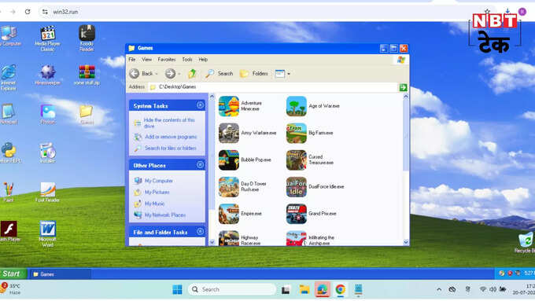Open the Views dropdown arrow in the toolbar
Screen dimensions: 535x301
(x=289, y=74)
